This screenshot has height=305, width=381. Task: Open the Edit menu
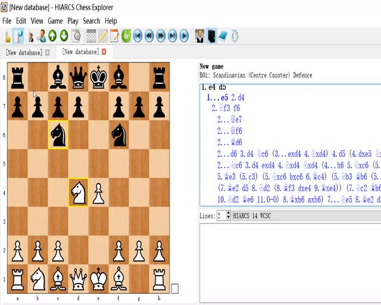click(x=21, y=21)
